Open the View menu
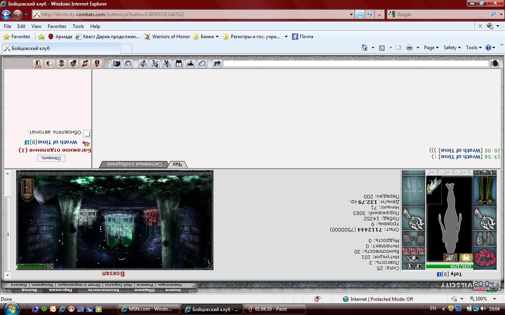 [x=36, y=26]
